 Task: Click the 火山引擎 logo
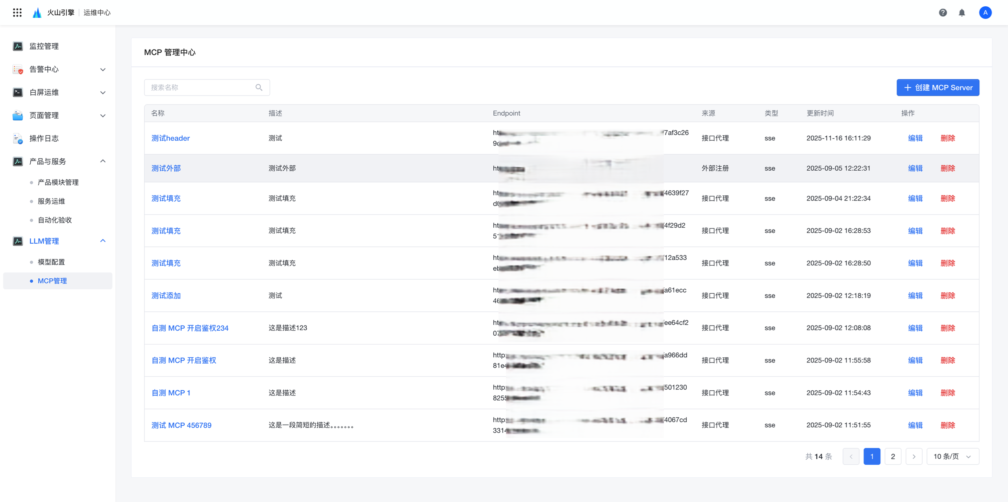point(37,13)
